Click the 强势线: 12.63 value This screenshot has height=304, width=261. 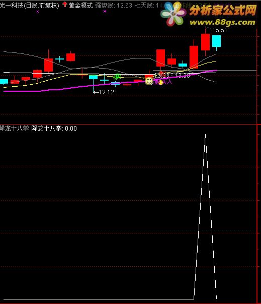click(x=114, y=5)
